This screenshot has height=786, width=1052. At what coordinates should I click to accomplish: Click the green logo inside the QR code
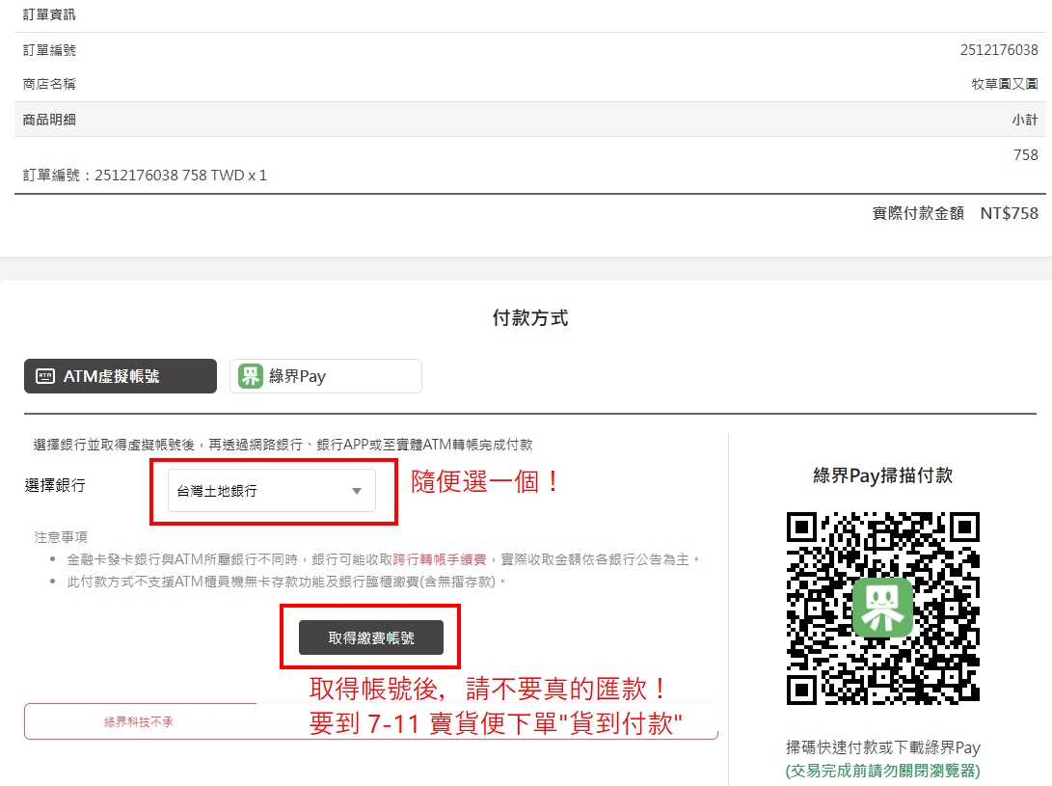pyautogui.click(x=882, y=608)
